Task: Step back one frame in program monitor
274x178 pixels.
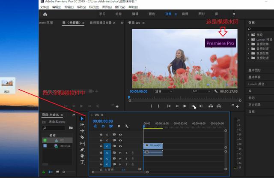Action: click(x=177, y=106)
